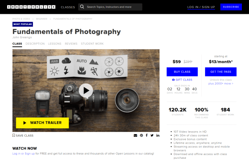Screen dimensions: 249x160
Task: Click the Subscribe button
Action: coord(231,7)
